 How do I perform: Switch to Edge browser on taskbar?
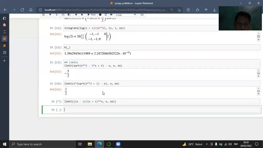click(x=99, y=144)
